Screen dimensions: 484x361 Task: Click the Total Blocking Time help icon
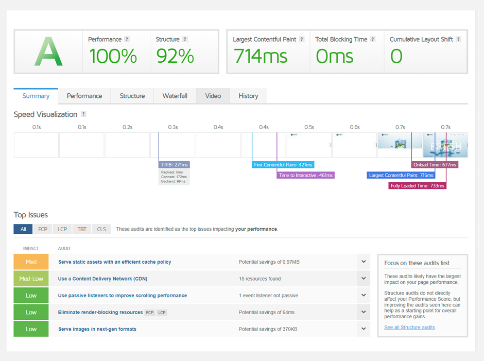point(373,39)
